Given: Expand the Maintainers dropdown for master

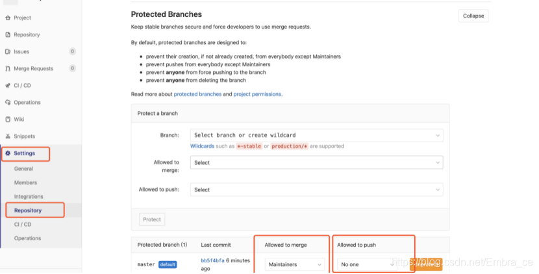Looking at the screenshot, I should tap(295, 264).
